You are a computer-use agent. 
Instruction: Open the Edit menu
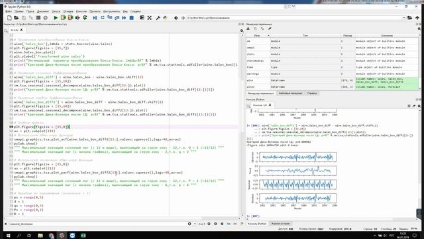19,11
